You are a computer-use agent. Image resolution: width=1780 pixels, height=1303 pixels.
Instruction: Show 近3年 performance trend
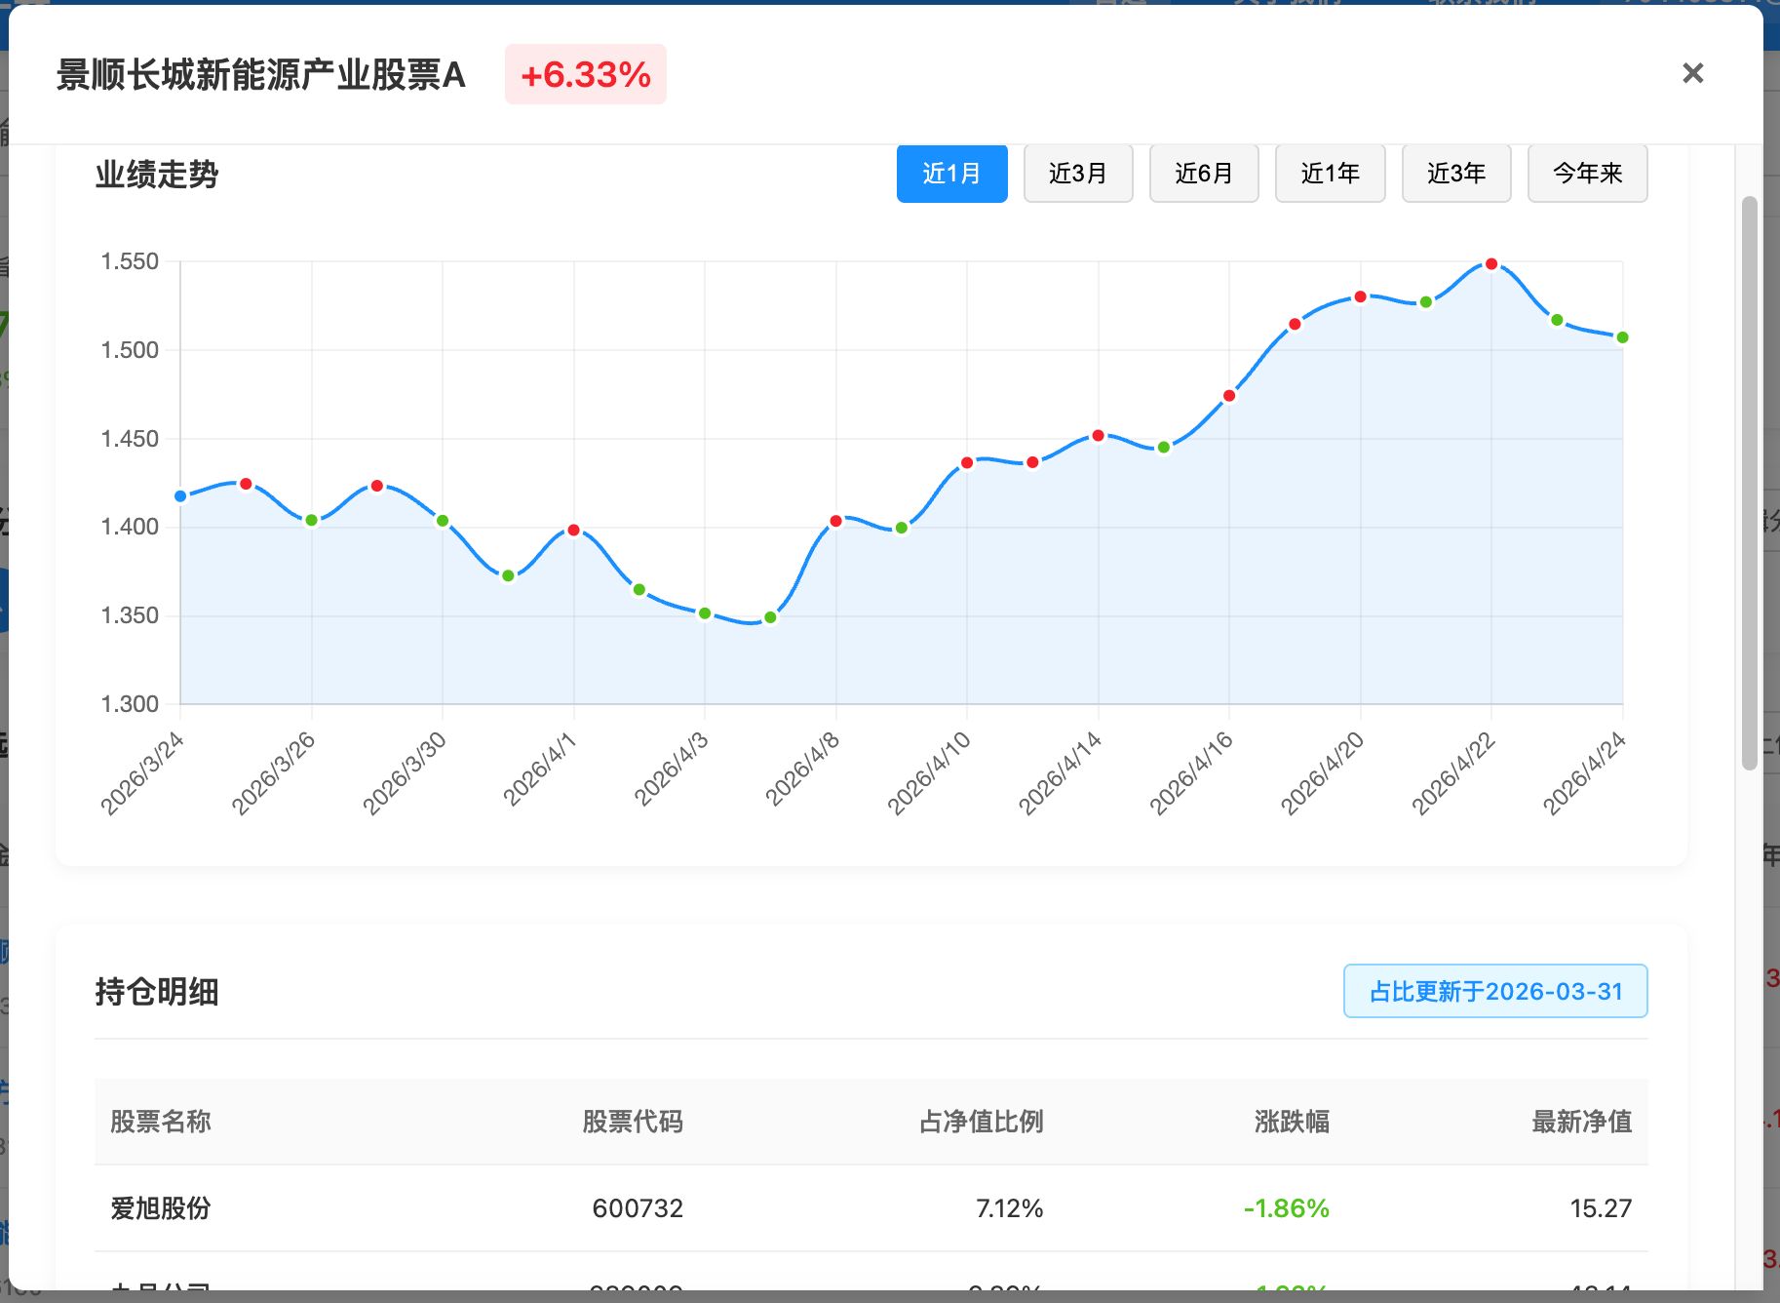click(1456, 174)
